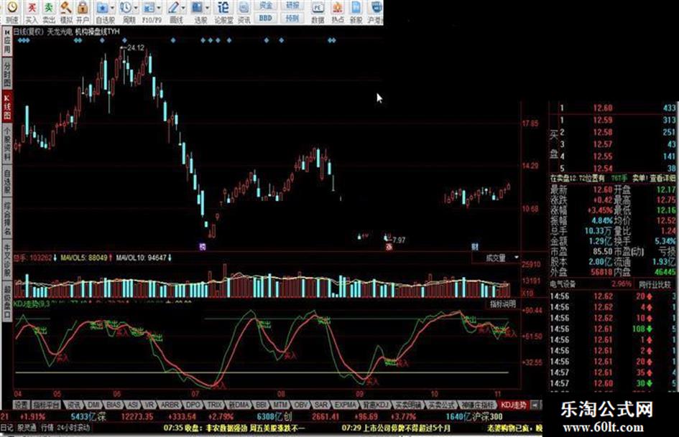Open the 超级盘口 sidebar tab

[x=7, y=301]
